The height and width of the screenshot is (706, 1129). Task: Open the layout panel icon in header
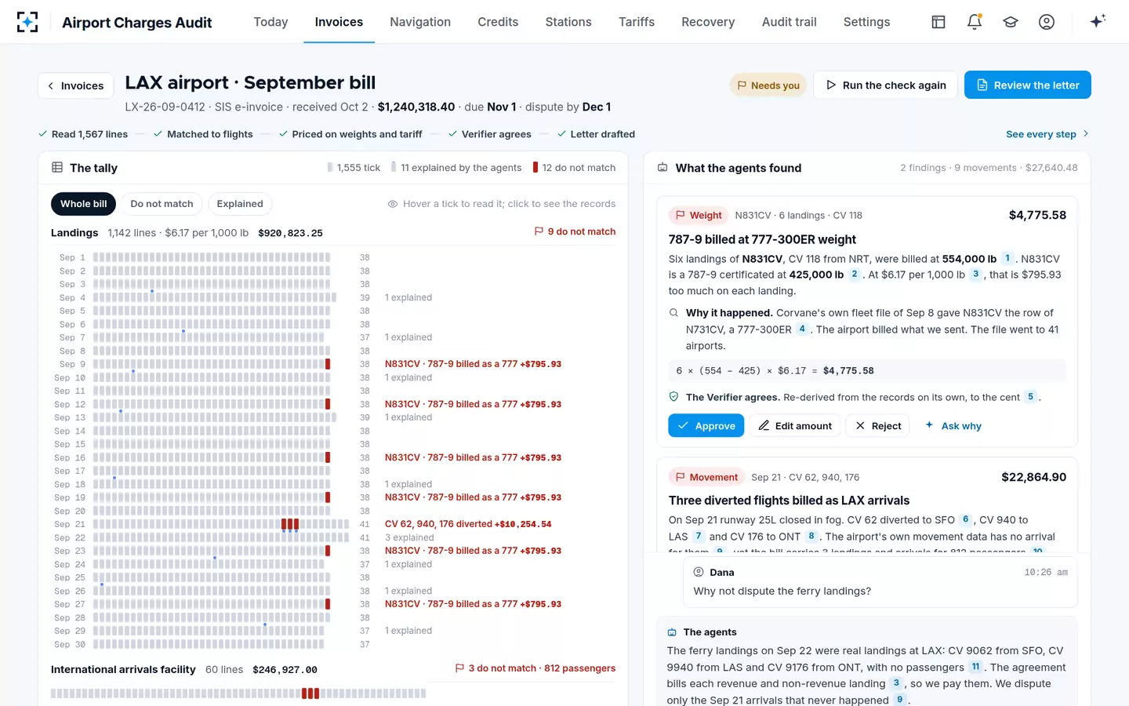click(938, 22)
